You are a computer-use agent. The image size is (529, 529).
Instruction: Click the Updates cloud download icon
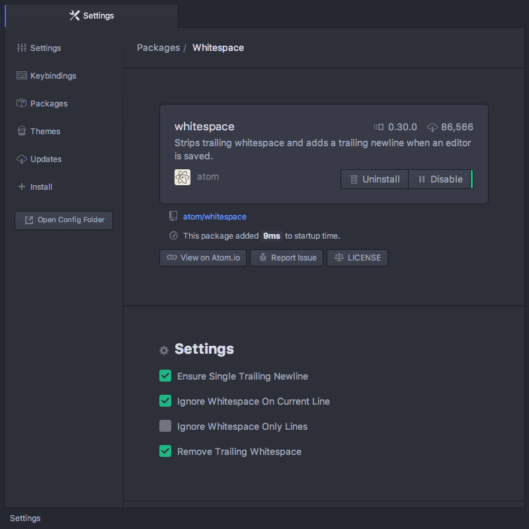[x=22, y=159]
